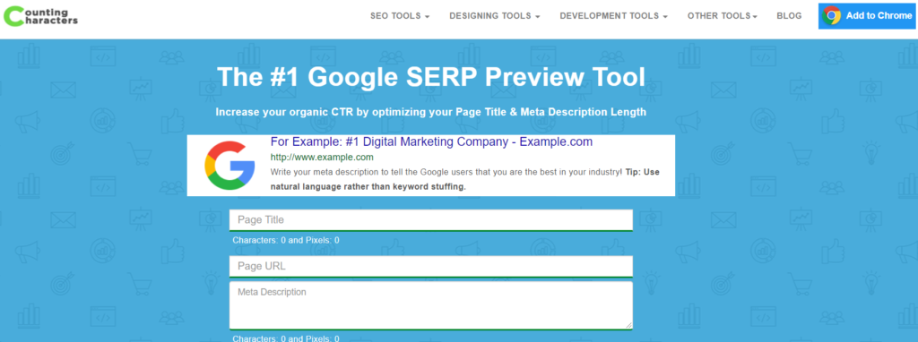
Task: Expand the Development Tools menu
Action: (x=613, y=16)
